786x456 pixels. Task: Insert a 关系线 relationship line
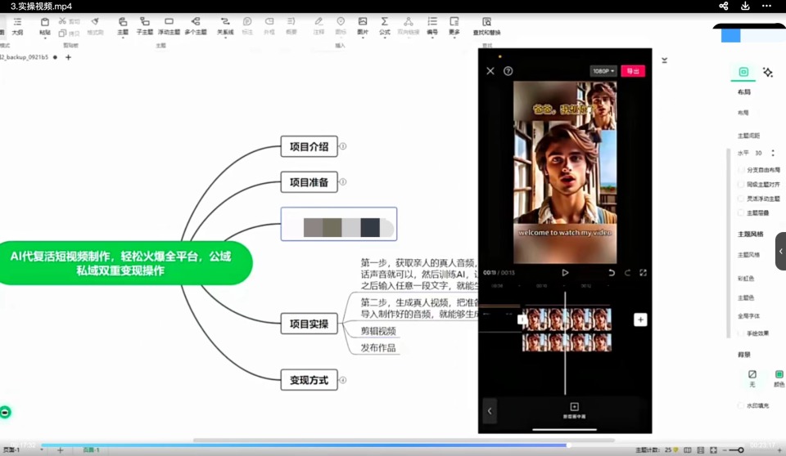click(225, 25)
